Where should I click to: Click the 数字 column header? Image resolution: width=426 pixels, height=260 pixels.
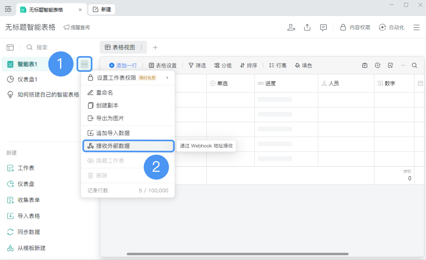click(x=394, y=83)
